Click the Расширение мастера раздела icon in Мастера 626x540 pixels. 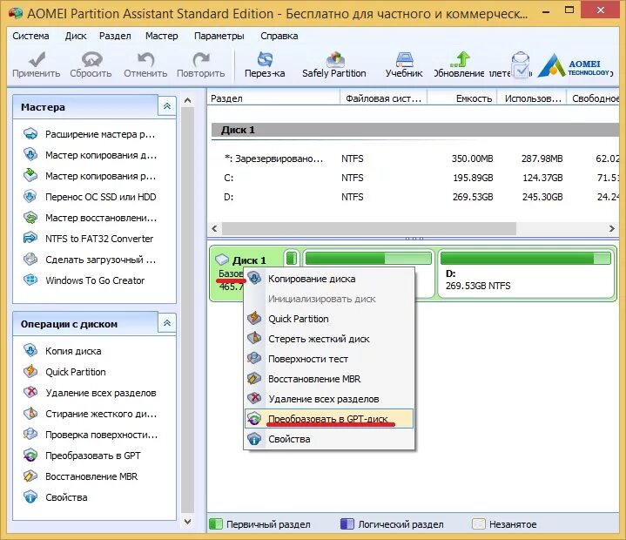30,134
